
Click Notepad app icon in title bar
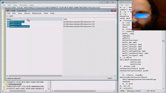pos(121,3)
